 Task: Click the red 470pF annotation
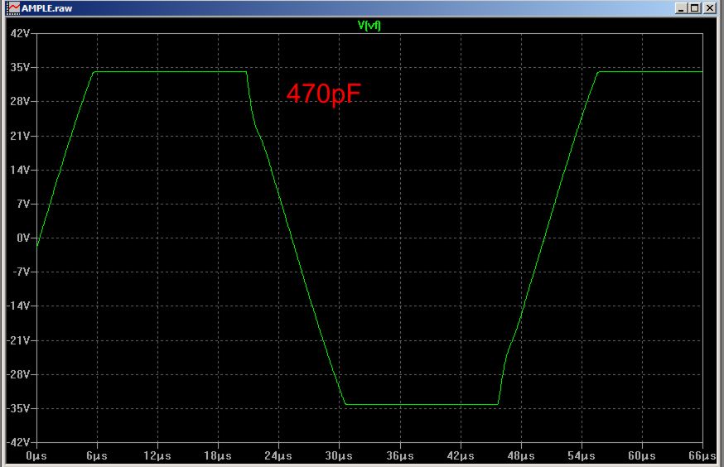(x=323, y=94)
